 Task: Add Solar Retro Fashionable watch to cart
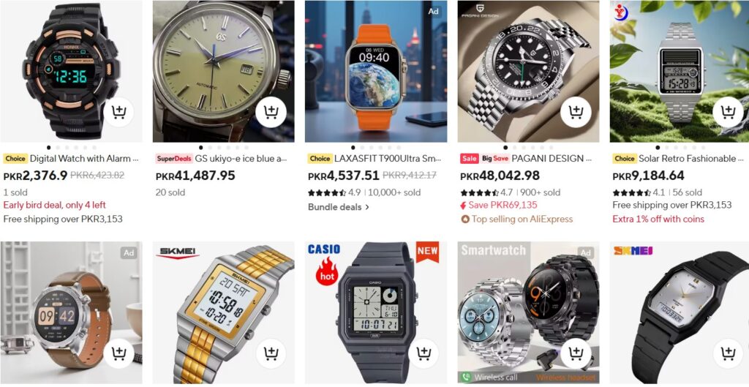(x=728, y=112)
